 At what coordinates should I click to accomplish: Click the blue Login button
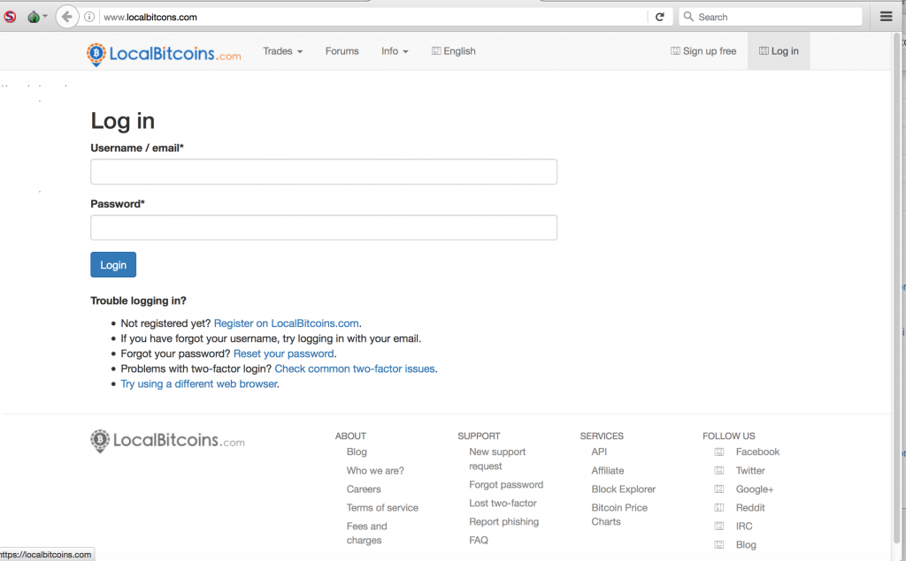tap(113, 265)
